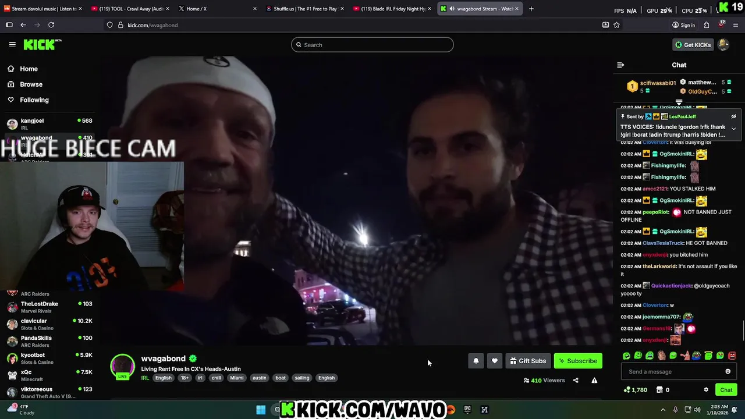Open the user profile avatar menu
This screenshot has height=419, width=745.
click(723, 45)
